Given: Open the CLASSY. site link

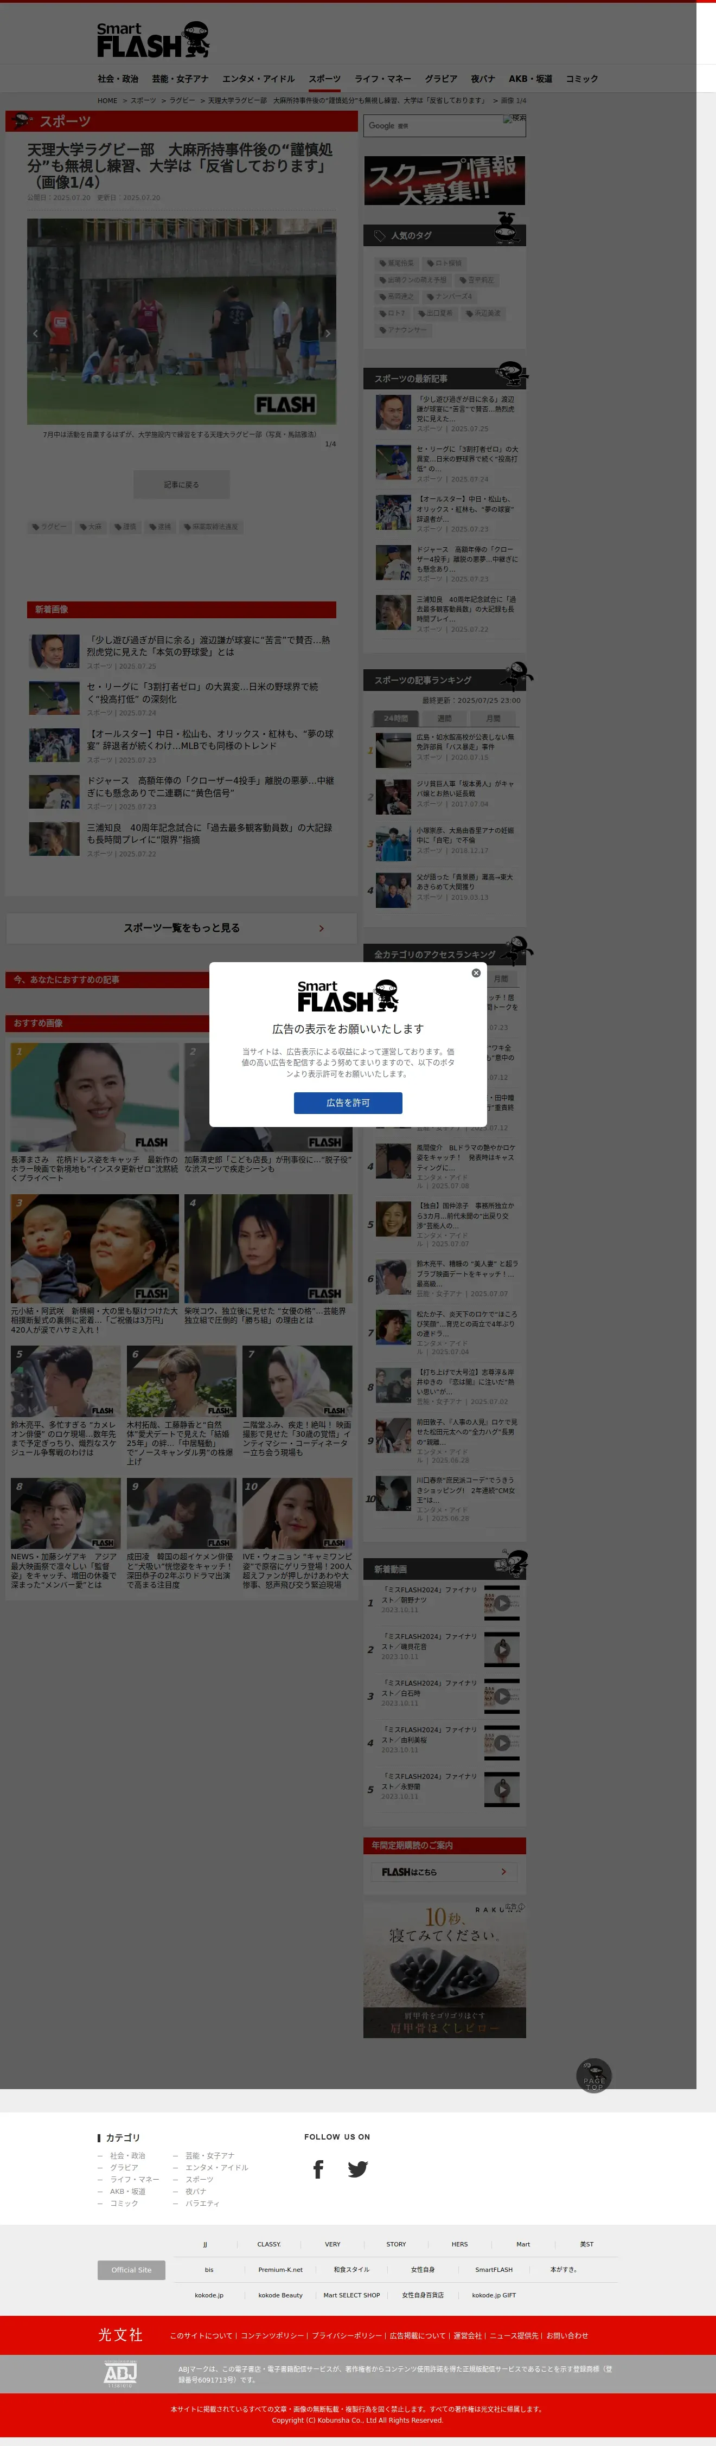Looking at the screenshot, I should [268, 2245].
